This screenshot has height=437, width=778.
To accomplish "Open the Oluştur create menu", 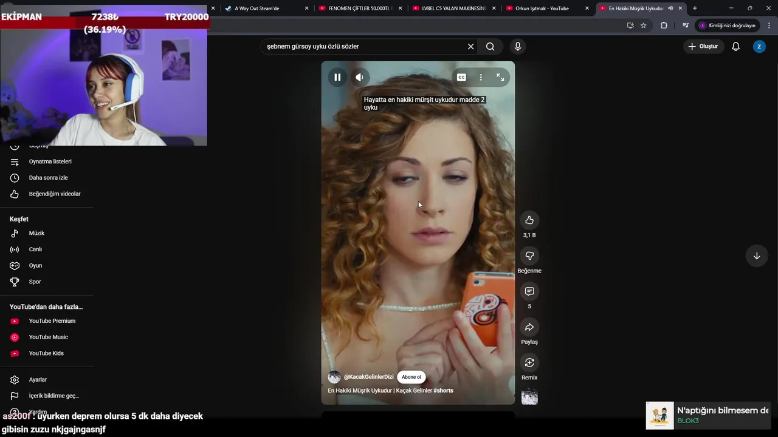I will [703, 46].
